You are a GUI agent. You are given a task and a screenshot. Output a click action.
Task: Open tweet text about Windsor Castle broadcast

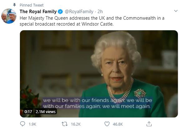tap(92, 21)
